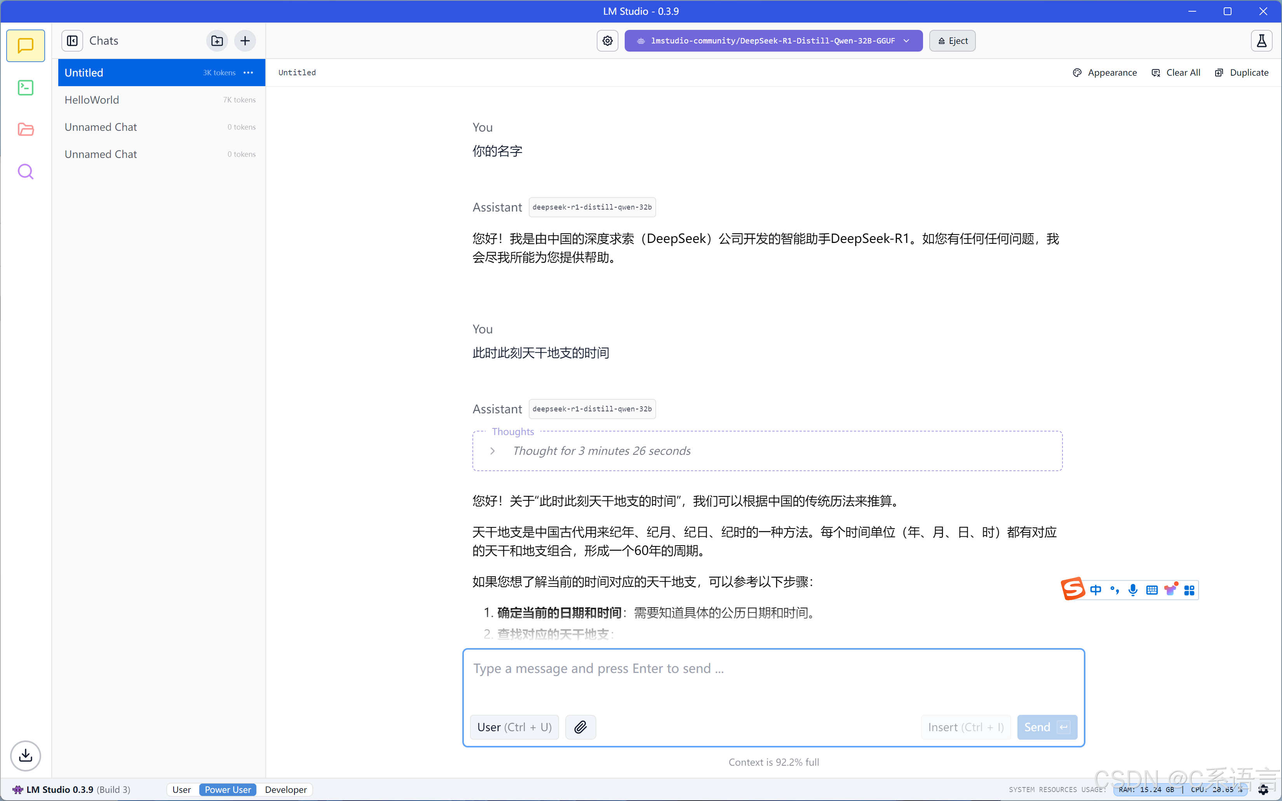Open the Downloads icon at the sidebar bottom

pos(26,756)
